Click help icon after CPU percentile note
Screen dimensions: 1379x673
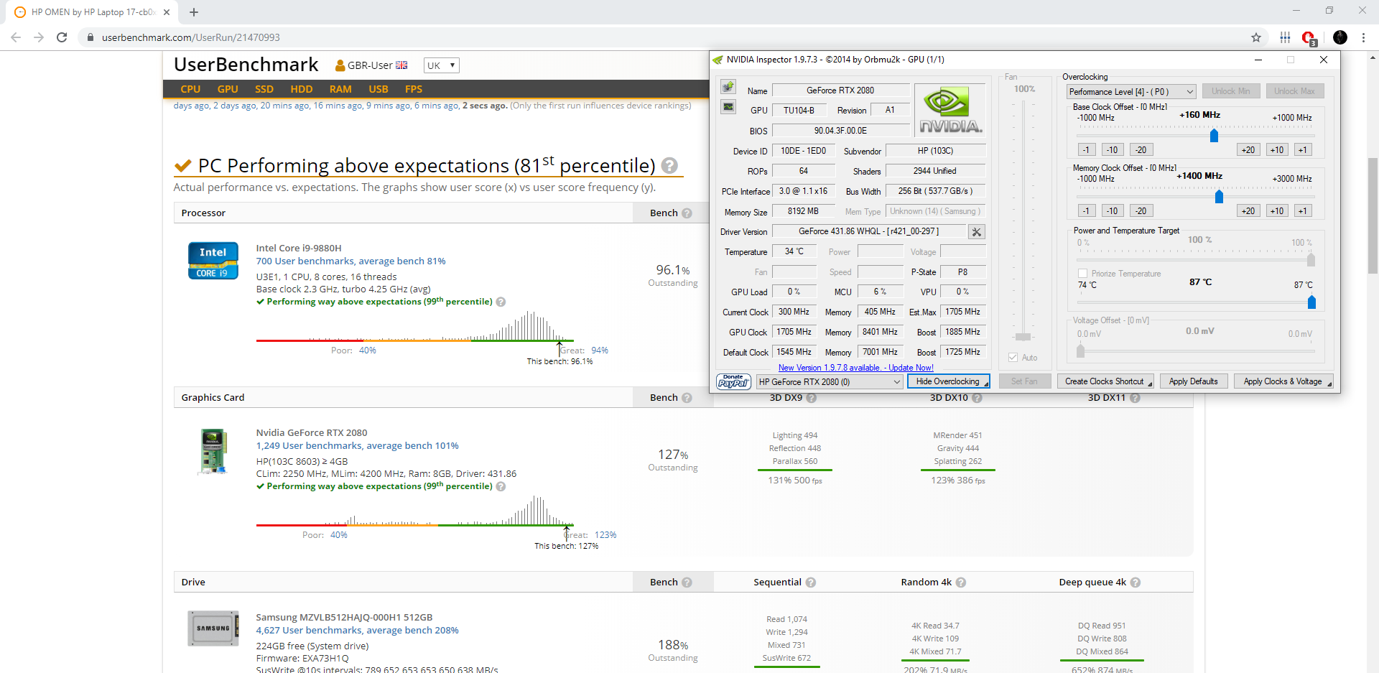tap(501, 302)
